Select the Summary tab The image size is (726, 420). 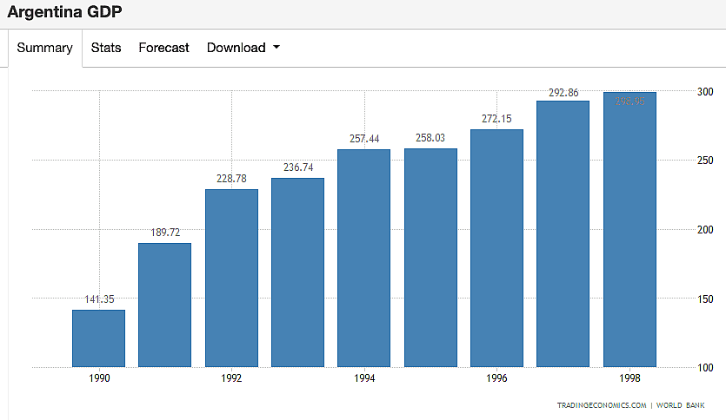click(44, 48)
